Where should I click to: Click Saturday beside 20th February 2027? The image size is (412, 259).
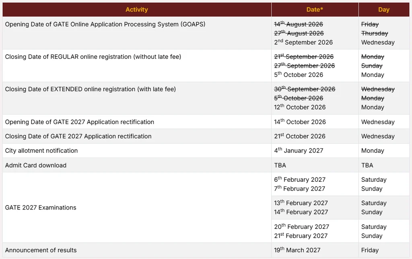click(374, 227)
